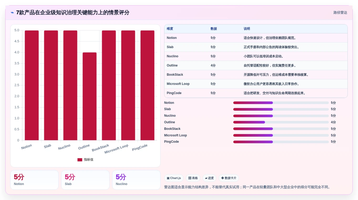Click the 数据卡片 tag button
The height and width of the screenshot is (200, 358).
(229, 178)
